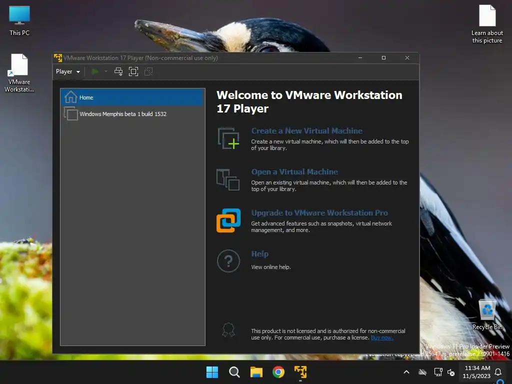The height and width of the screenshot is (384, 512).
Task: Click 'Create a new virtual machine' description text
Action: 330,144
